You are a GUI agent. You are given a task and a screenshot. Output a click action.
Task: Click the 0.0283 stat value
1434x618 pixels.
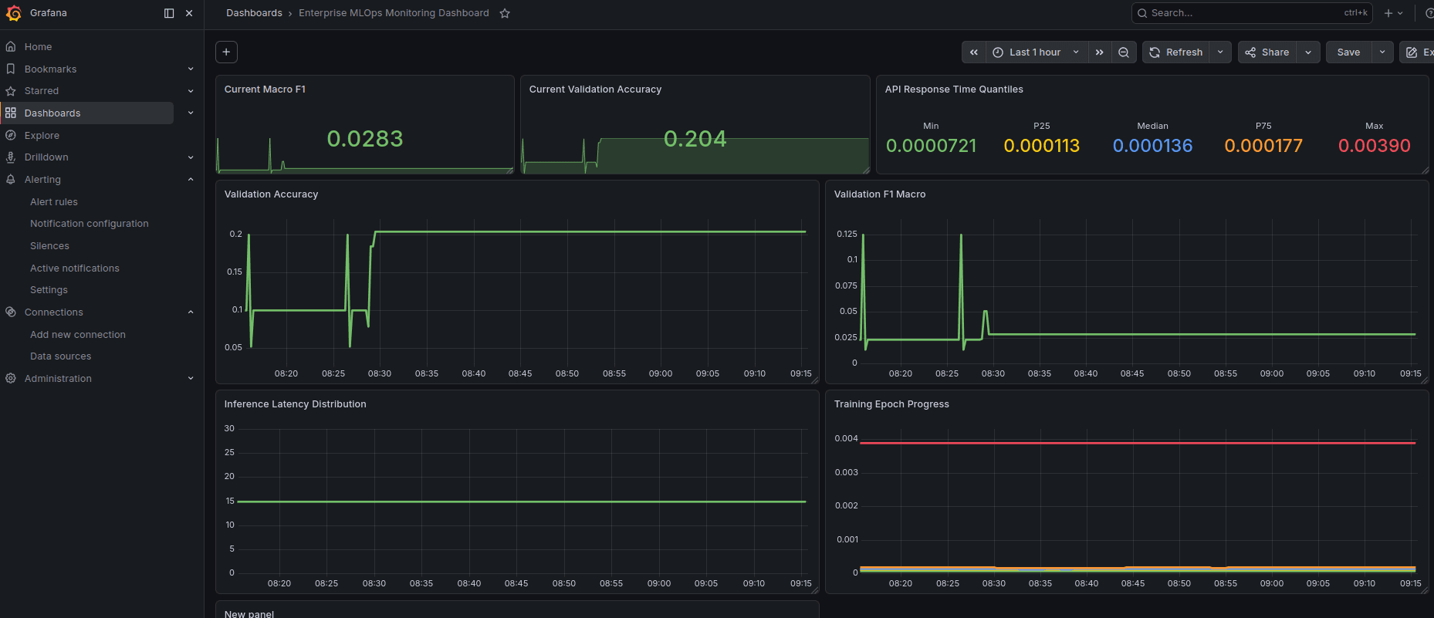(x=365, y=139)
